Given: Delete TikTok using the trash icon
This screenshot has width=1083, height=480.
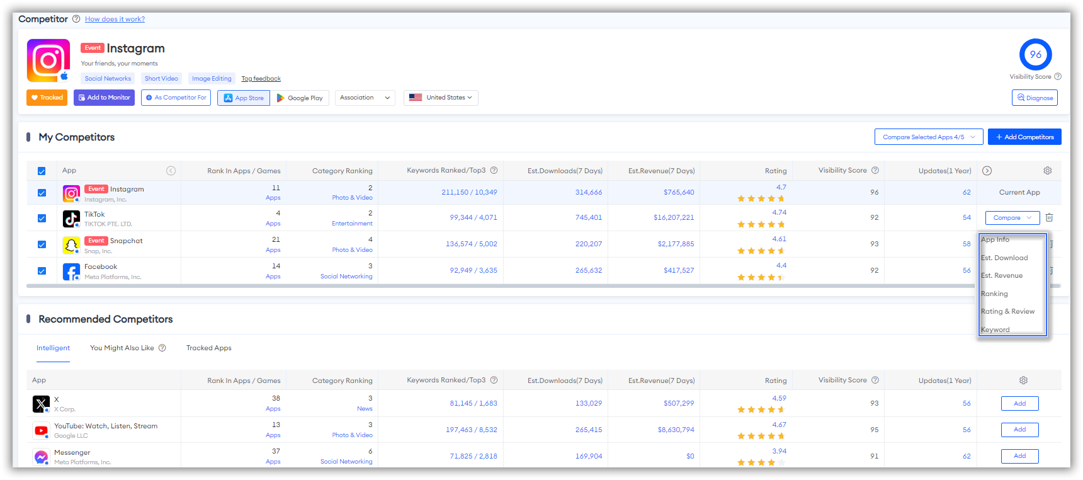Looking at the screenshot, I should pyautogui.click(x=1049, y=217).
